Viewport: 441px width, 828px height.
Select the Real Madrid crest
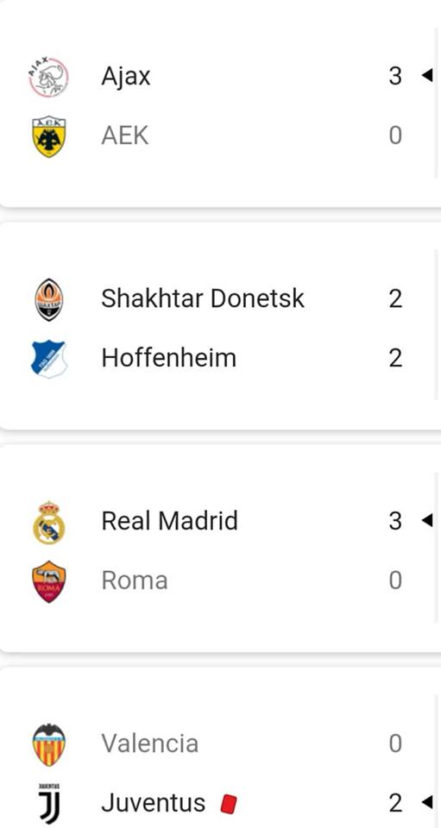49,523
